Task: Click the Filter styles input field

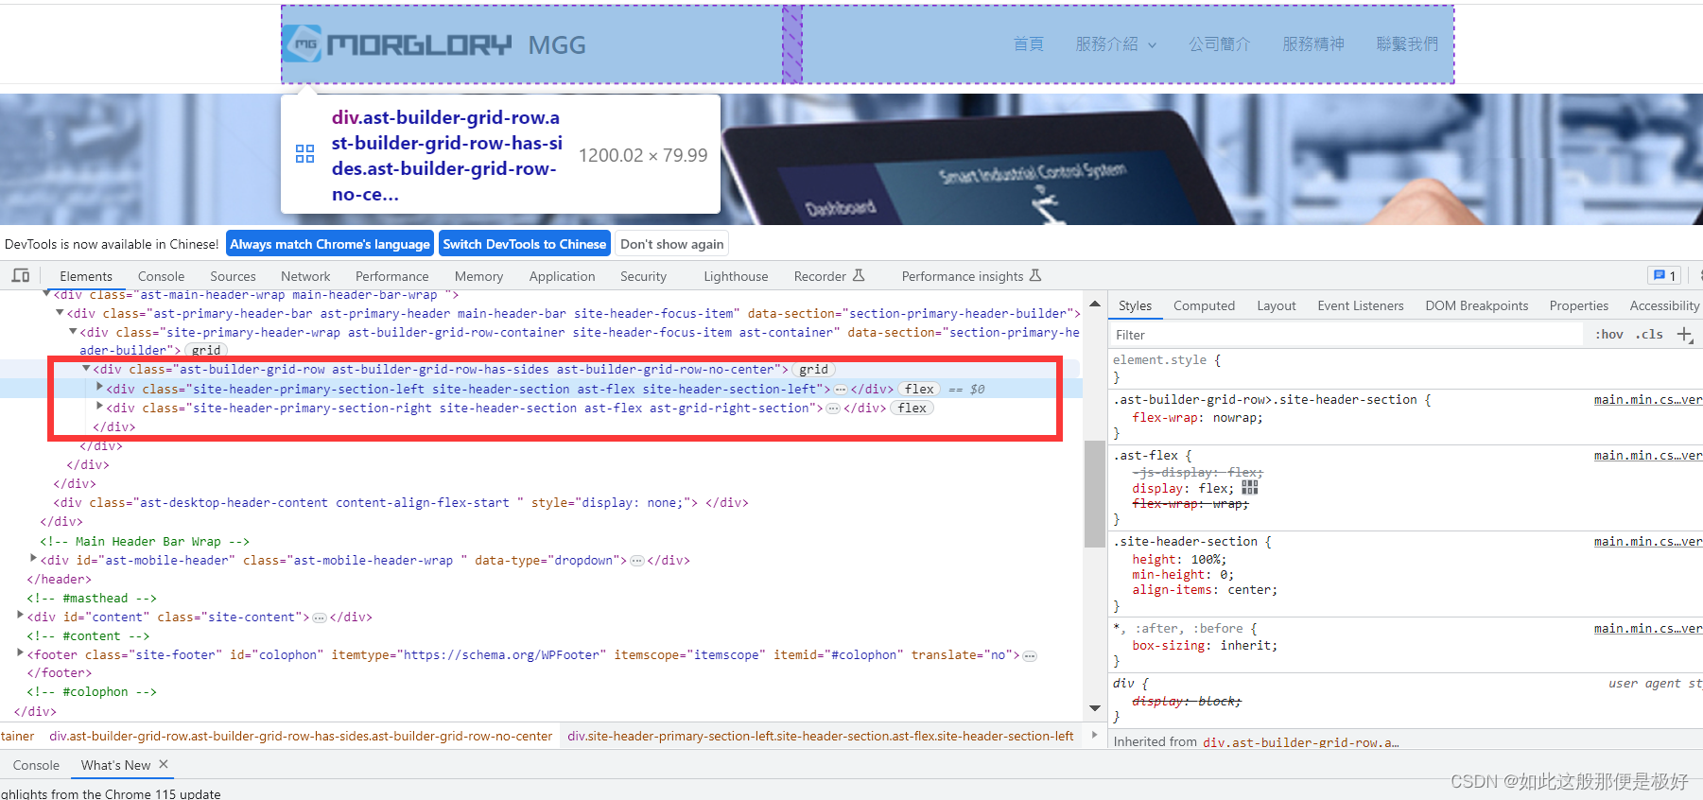Action: tap(1346, 335)
